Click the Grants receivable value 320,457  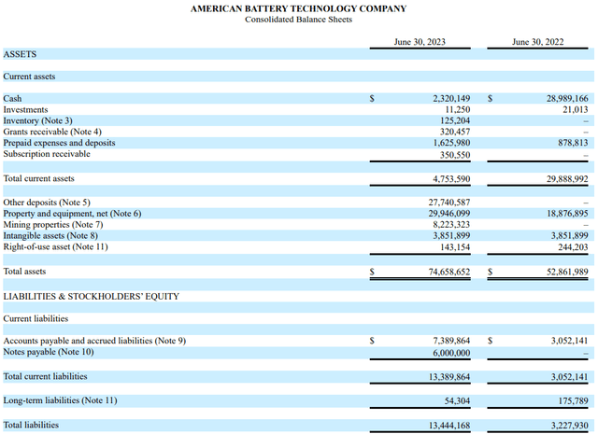tap(455, 132)
